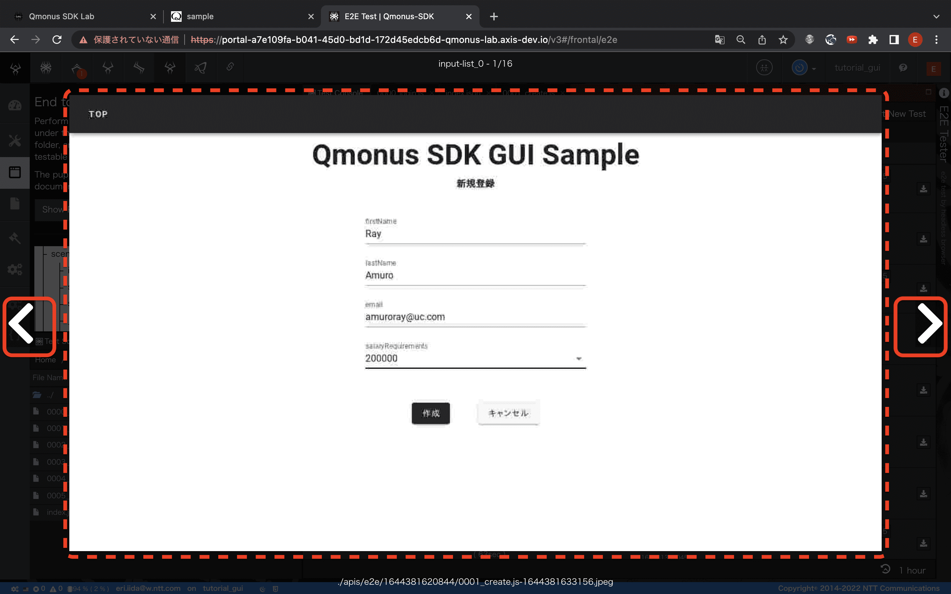
Task: Open the Chrome extensions puzzle icon
Action: [x=873, y=40]
